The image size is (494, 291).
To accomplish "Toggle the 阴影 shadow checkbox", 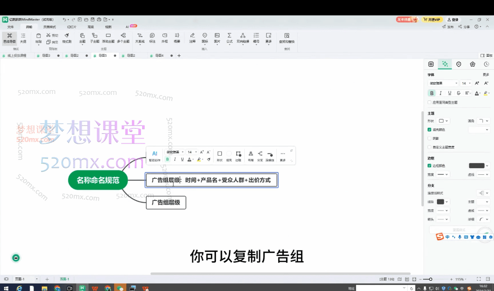I will 429,139.
